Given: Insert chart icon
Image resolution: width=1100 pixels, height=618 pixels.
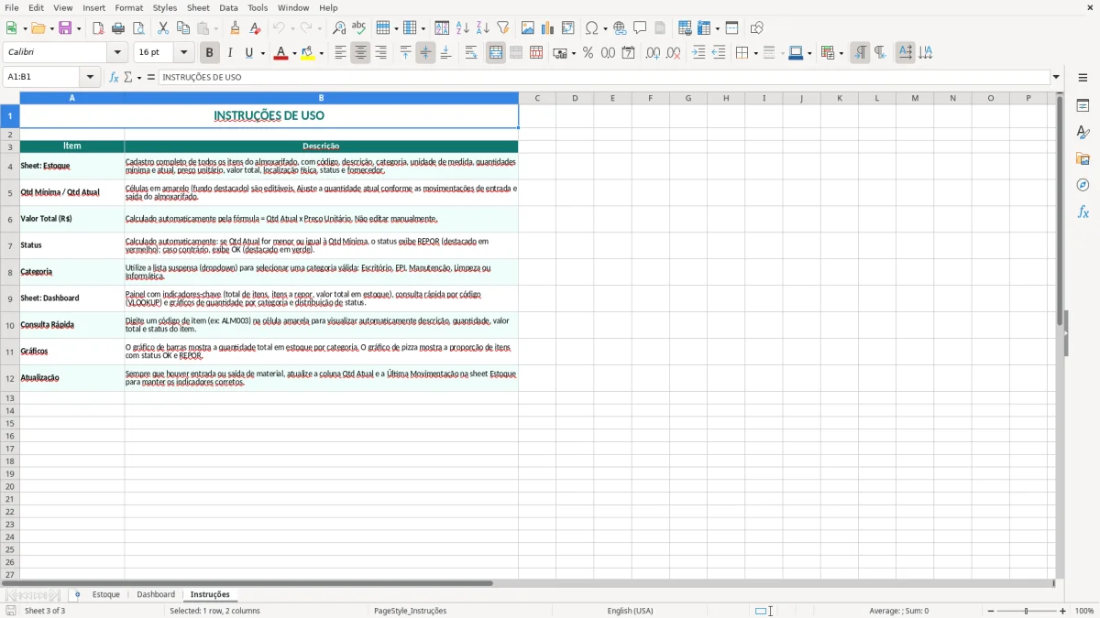Looking at the screenshot, I should [x=548, y=28].
